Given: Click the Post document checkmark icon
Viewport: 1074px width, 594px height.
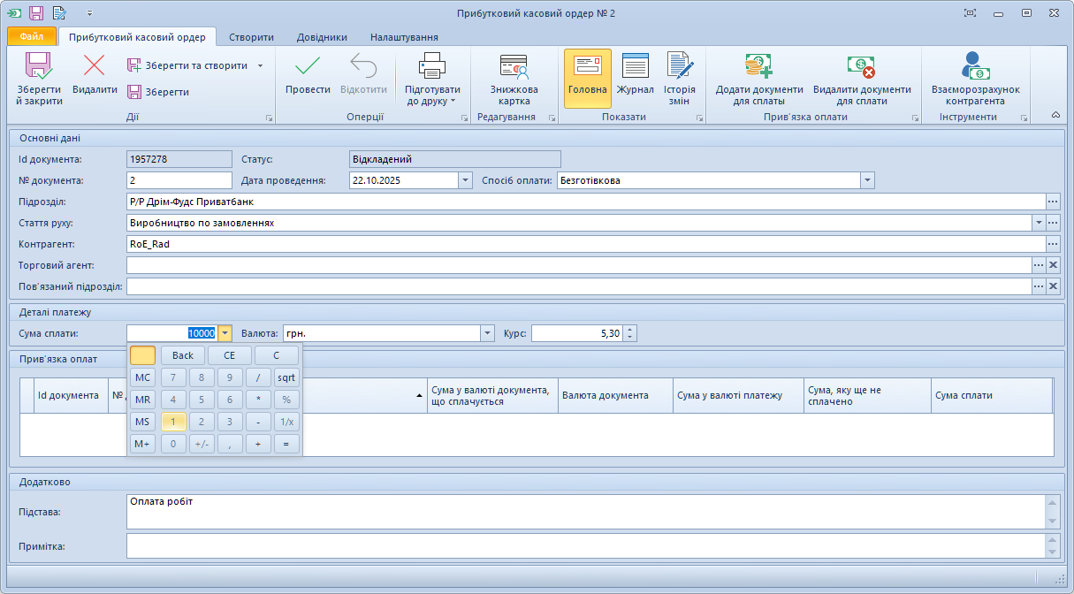Looking at the screenshot, I should tap(308, 67).
